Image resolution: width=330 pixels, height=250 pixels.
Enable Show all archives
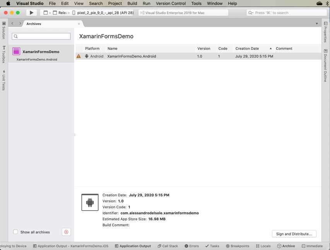tap(15, 232)
